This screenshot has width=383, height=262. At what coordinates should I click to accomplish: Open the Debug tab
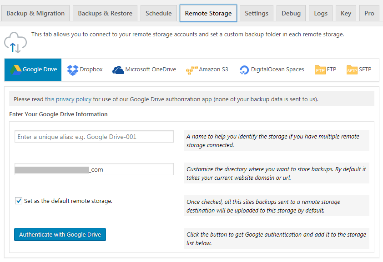tap(291, 13)
